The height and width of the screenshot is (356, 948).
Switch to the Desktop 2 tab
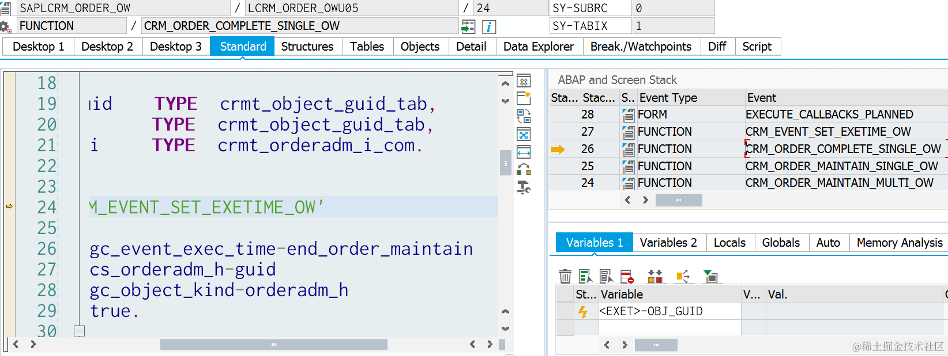(107, 47)
